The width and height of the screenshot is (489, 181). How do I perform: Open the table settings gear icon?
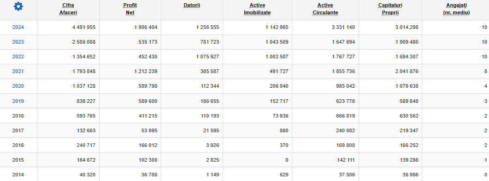(x=18, y=6)
